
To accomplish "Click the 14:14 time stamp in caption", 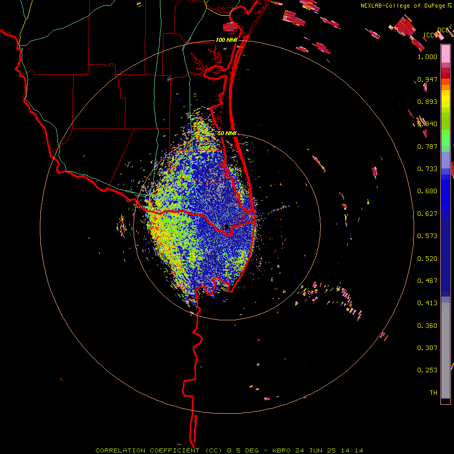I will click(351, 450).
